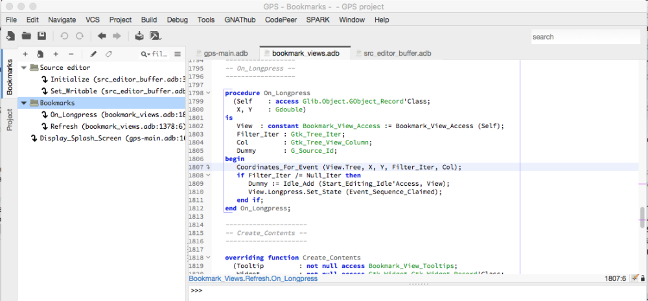Edit selected bookmark with the pencil icon

tap(93, 54)
